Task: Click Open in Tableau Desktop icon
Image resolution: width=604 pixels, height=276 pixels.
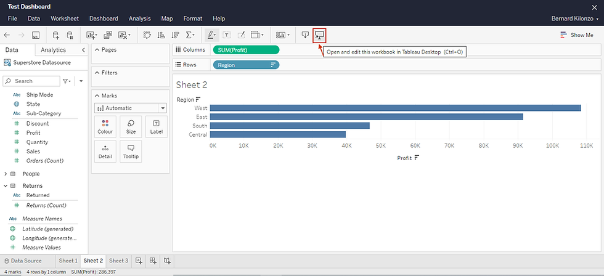Action: (x=320, y=35)
